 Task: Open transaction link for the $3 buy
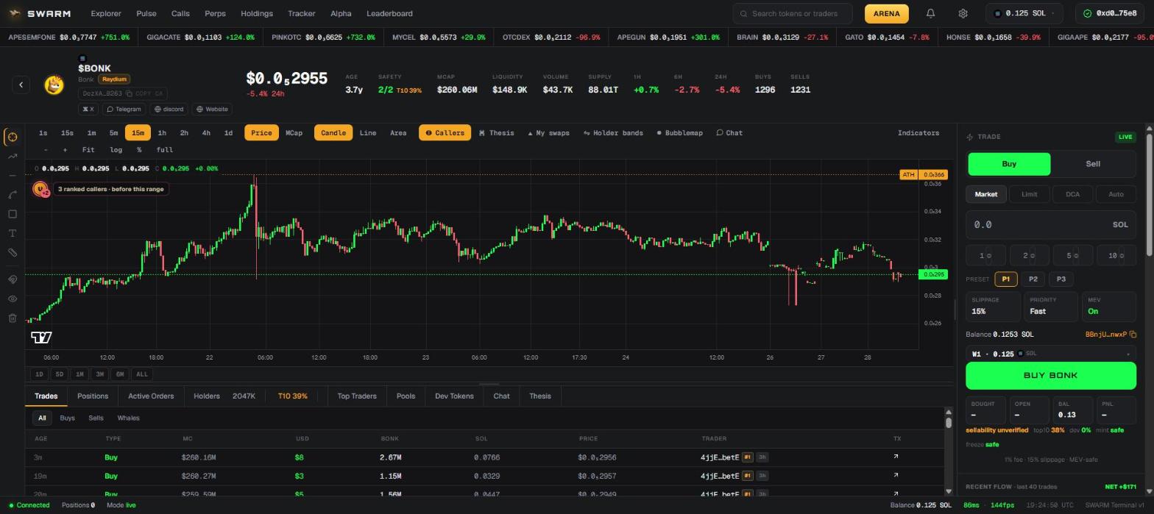[896, 476]
